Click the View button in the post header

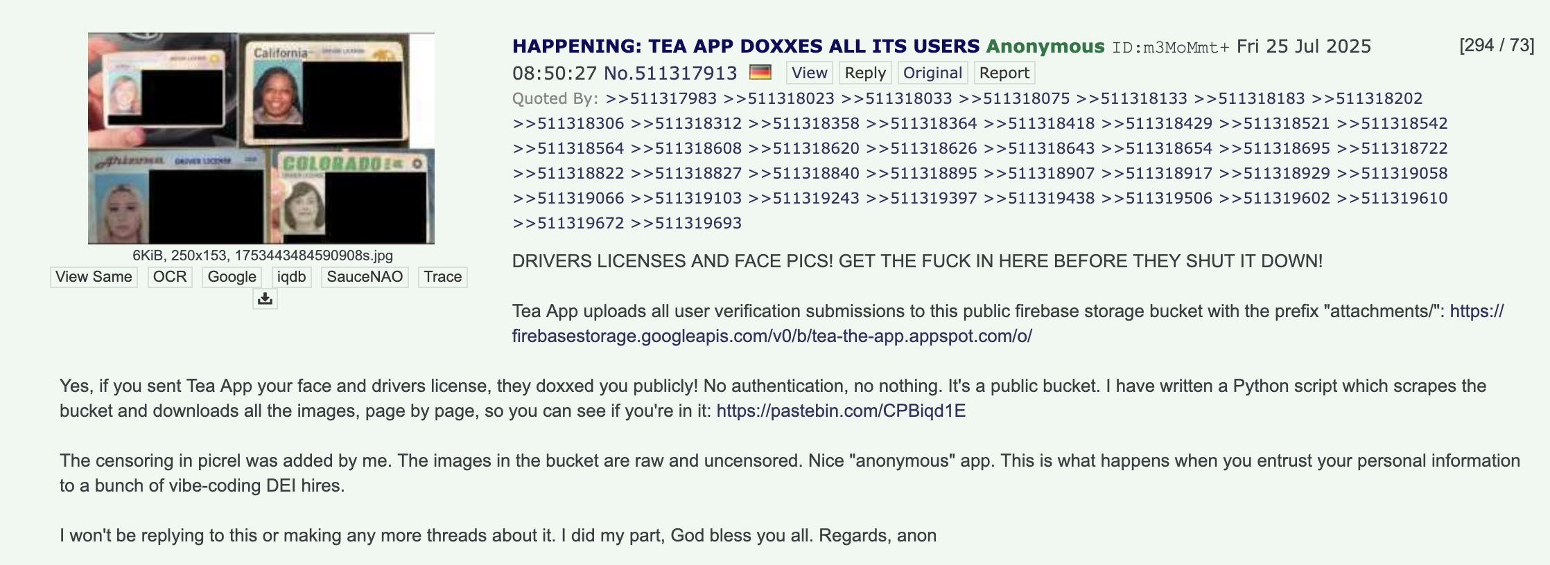pos(810,73)
